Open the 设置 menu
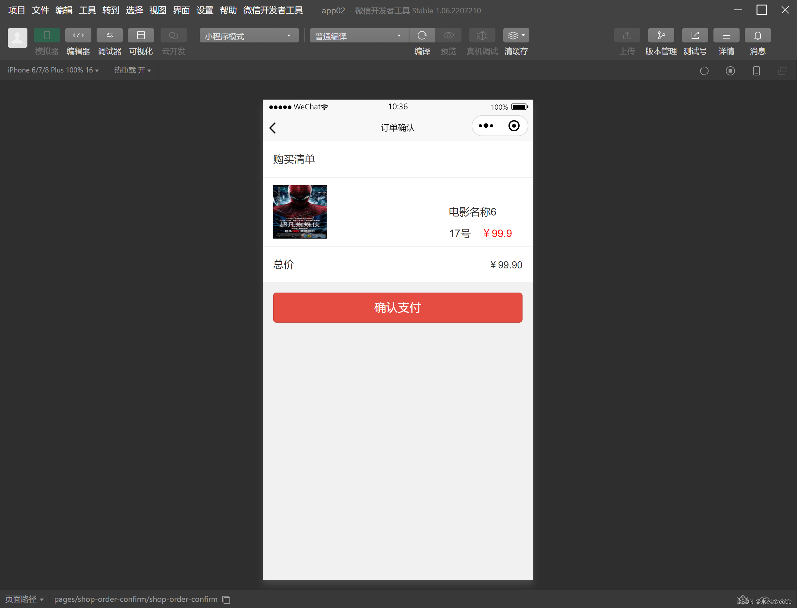797x608 pixels. coord(204,10)
